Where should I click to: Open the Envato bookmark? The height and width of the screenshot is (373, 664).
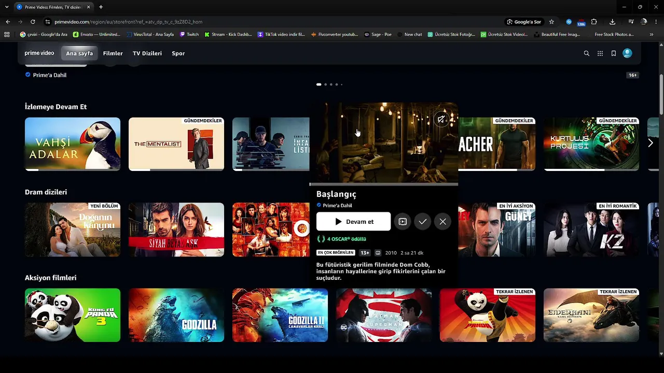[x=97, y=35]
